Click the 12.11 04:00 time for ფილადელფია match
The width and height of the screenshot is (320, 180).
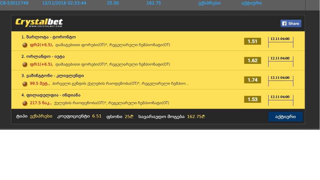(280, 97)
